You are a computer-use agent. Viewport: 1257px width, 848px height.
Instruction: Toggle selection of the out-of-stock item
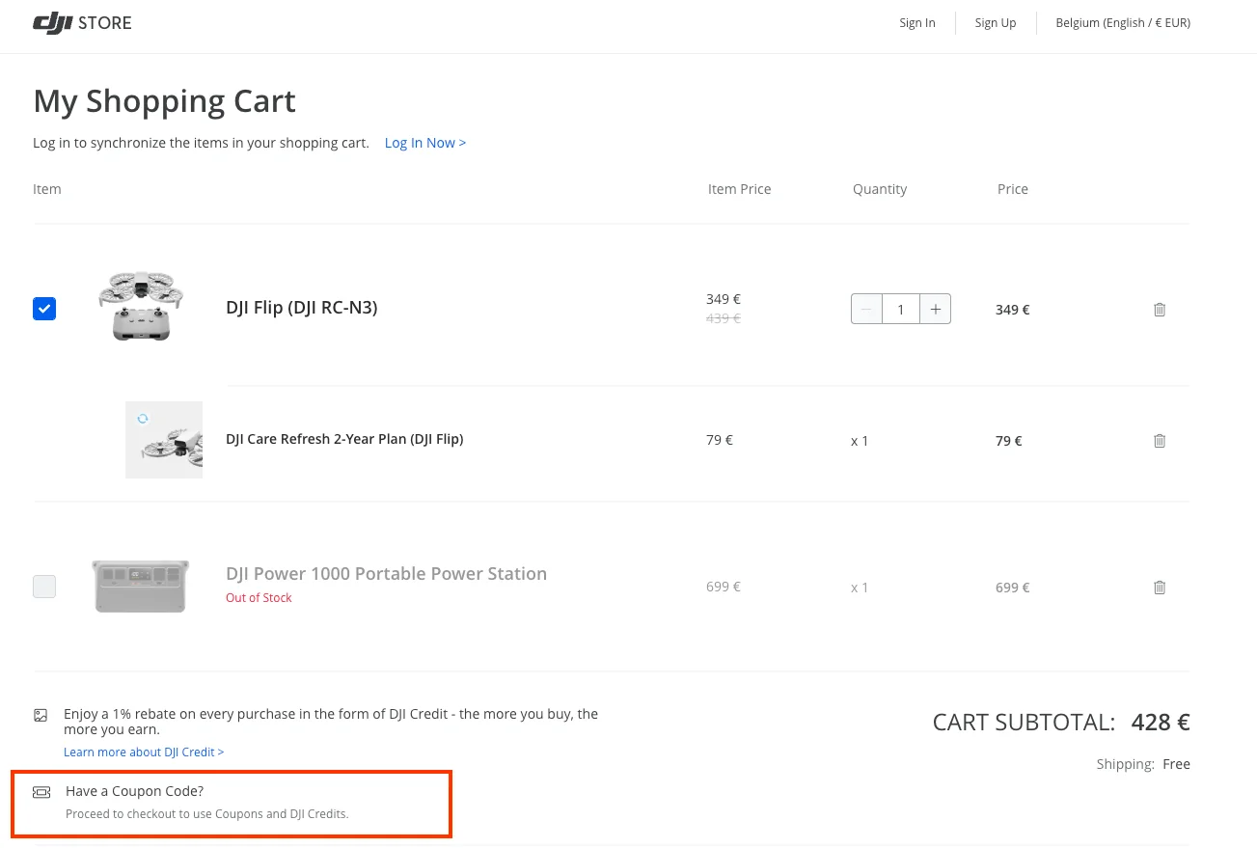44,586
